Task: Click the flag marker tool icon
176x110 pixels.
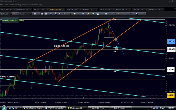Action: 64,14
